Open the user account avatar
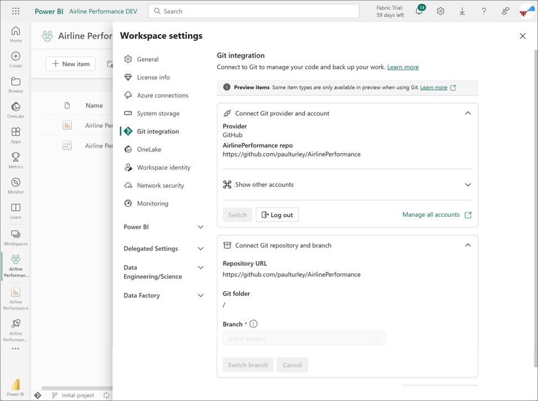 coord(526,11)
